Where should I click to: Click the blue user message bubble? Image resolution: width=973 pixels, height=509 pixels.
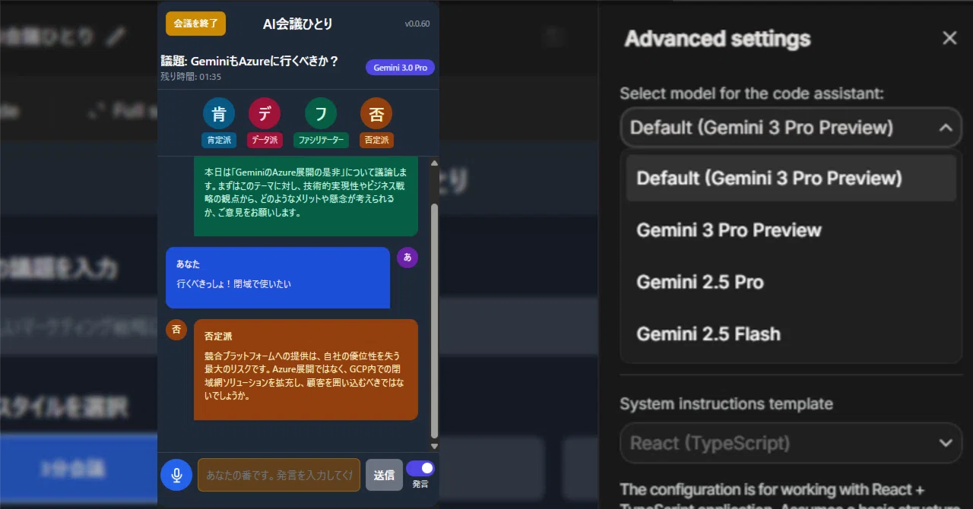277,277
